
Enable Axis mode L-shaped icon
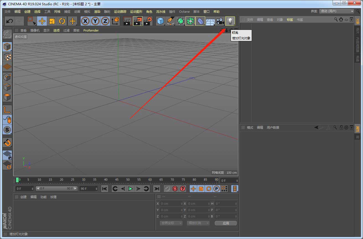[7, 110]
